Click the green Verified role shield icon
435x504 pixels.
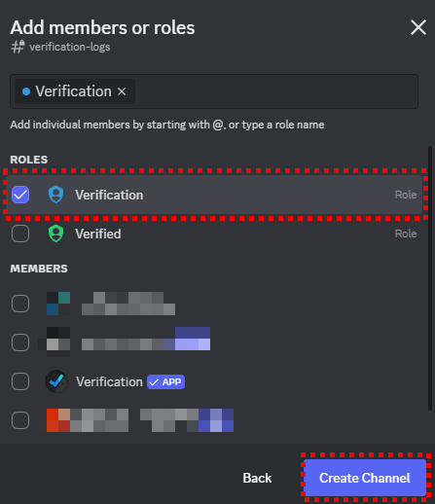55,234
